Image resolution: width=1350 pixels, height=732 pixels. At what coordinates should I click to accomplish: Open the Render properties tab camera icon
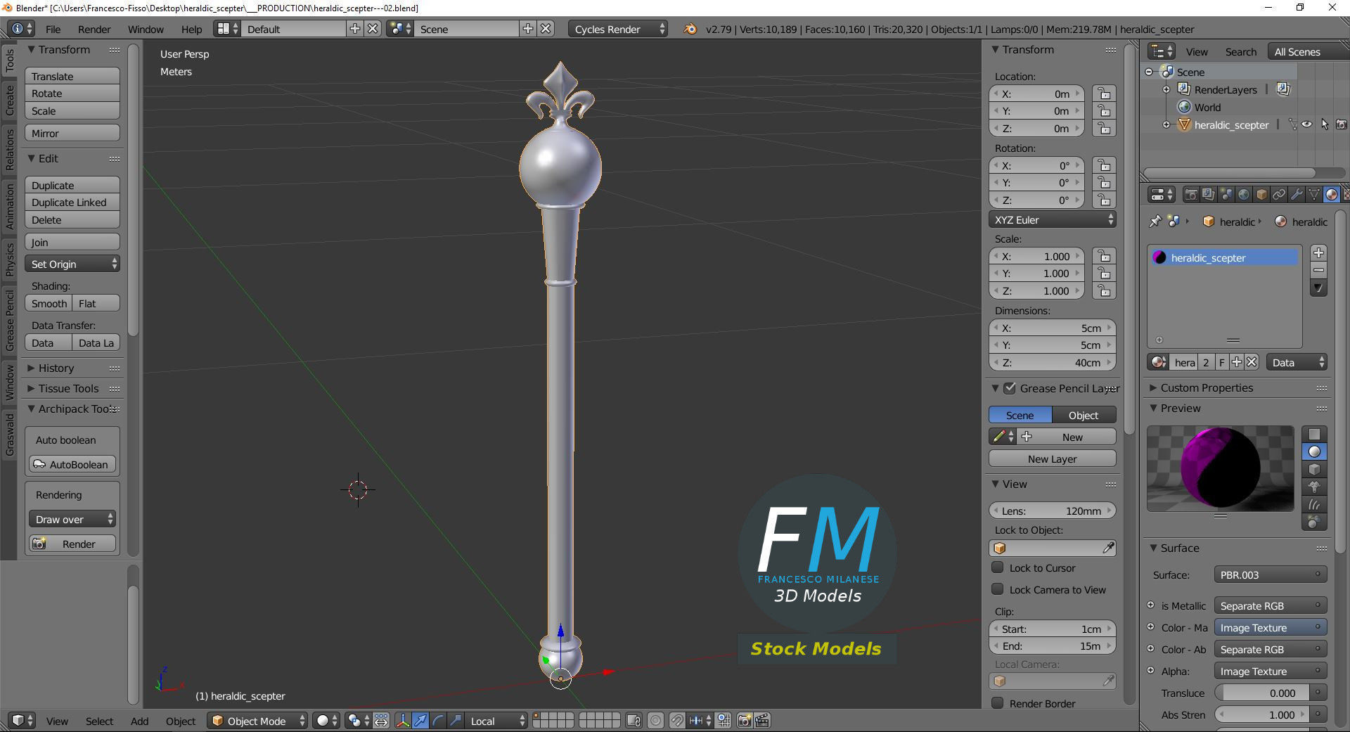pyautogui.click(x=1191, y=194)
